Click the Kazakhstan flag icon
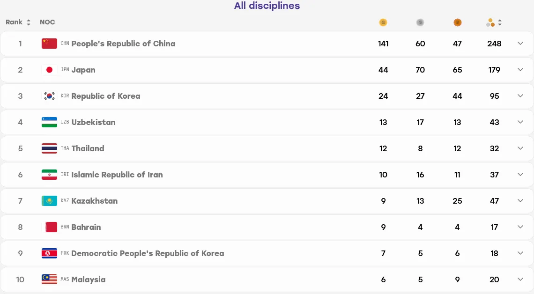This screenshot has height=294, width=534. tap(49, 201)
